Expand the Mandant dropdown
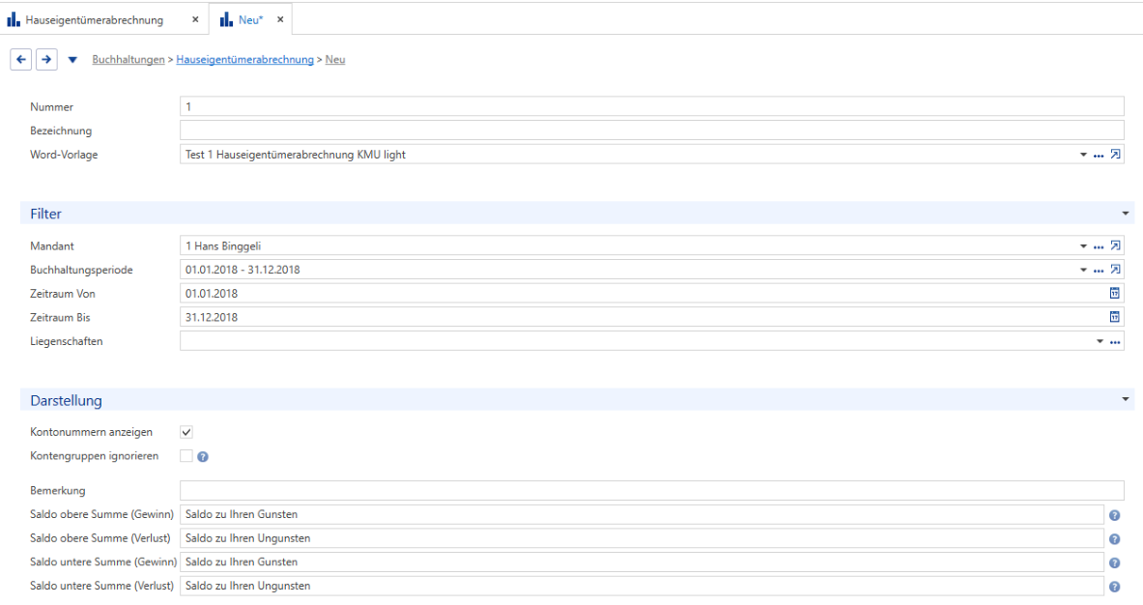 pyautogui.click(x=1083, y=246)
